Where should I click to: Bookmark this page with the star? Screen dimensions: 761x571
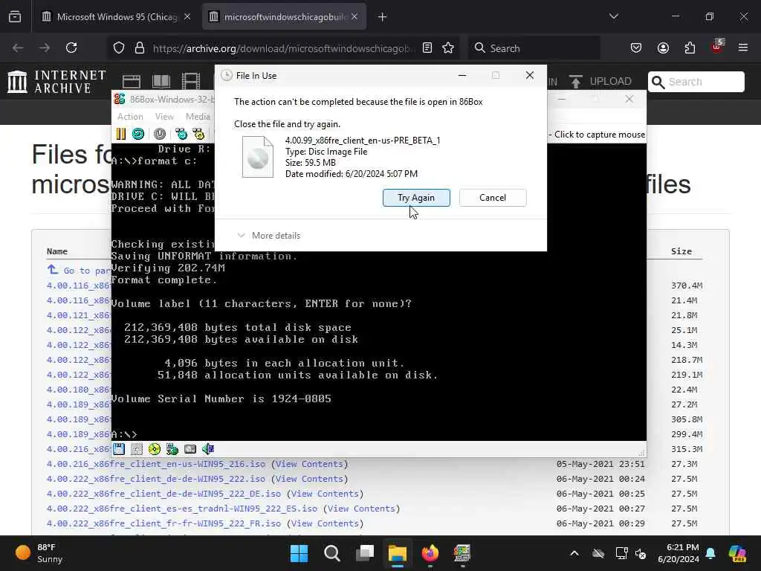tap(448, 48)
